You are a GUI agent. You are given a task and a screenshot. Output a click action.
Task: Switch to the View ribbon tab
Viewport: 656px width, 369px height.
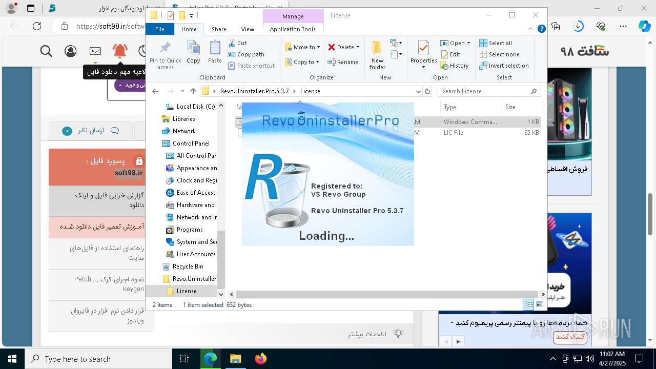[248, 29]
